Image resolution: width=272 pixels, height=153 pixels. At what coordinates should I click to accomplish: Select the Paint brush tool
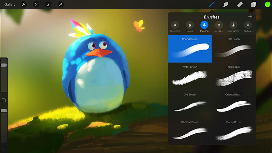(x=212, y=4)
